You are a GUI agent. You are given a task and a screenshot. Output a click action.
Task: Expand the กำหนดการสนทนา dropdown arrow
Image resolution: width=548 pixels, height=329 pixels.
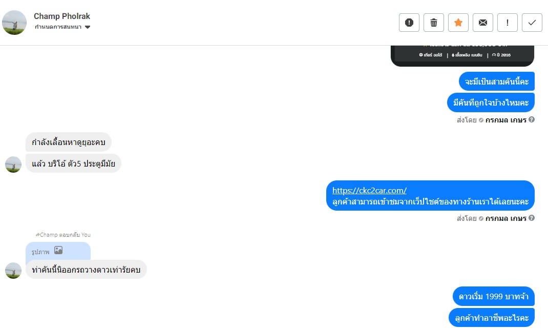tap(88, 27)
